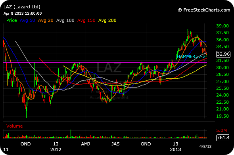The height and width of the screenshot is (155, 234).
Task: Select the AMJ quarter axis label
Action: click(x=86, y=144)
